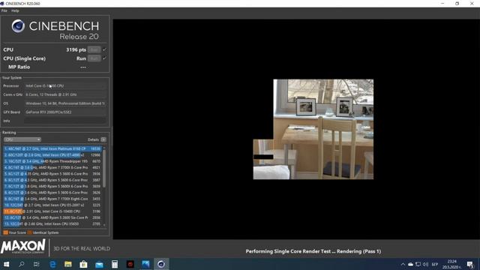Click the Processor field value
This screenshot has height=270, width=480.
[65, 86]
